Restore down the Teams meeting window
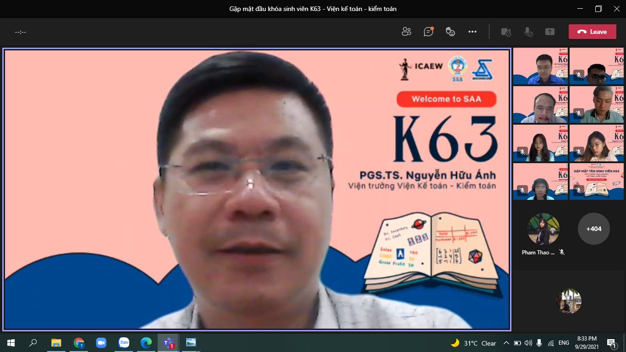The image size is (626, 352). click(x=599, y=9)
